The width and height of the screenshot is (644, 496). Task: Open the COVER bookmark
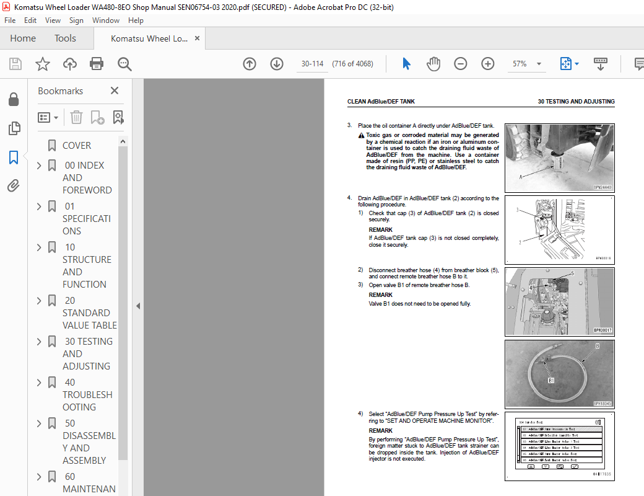click(x=77, y=146)
